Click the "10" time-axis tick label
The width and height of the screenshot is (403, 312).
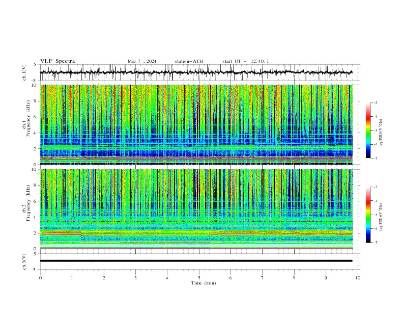(358, 278)
